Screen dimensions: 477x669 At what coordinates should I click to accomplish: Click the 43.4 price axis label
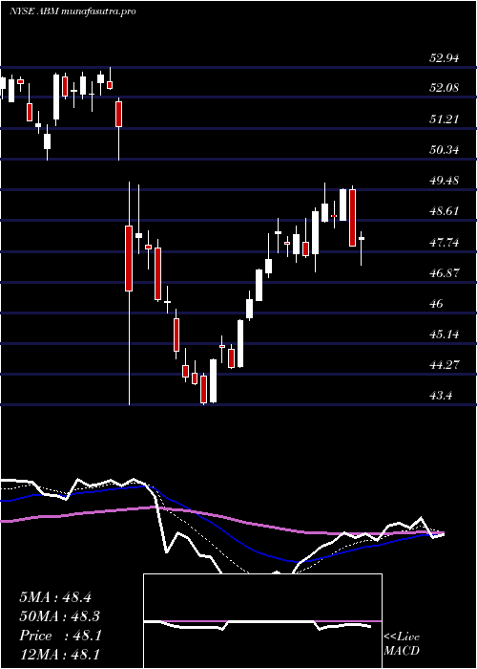(441, 396)
